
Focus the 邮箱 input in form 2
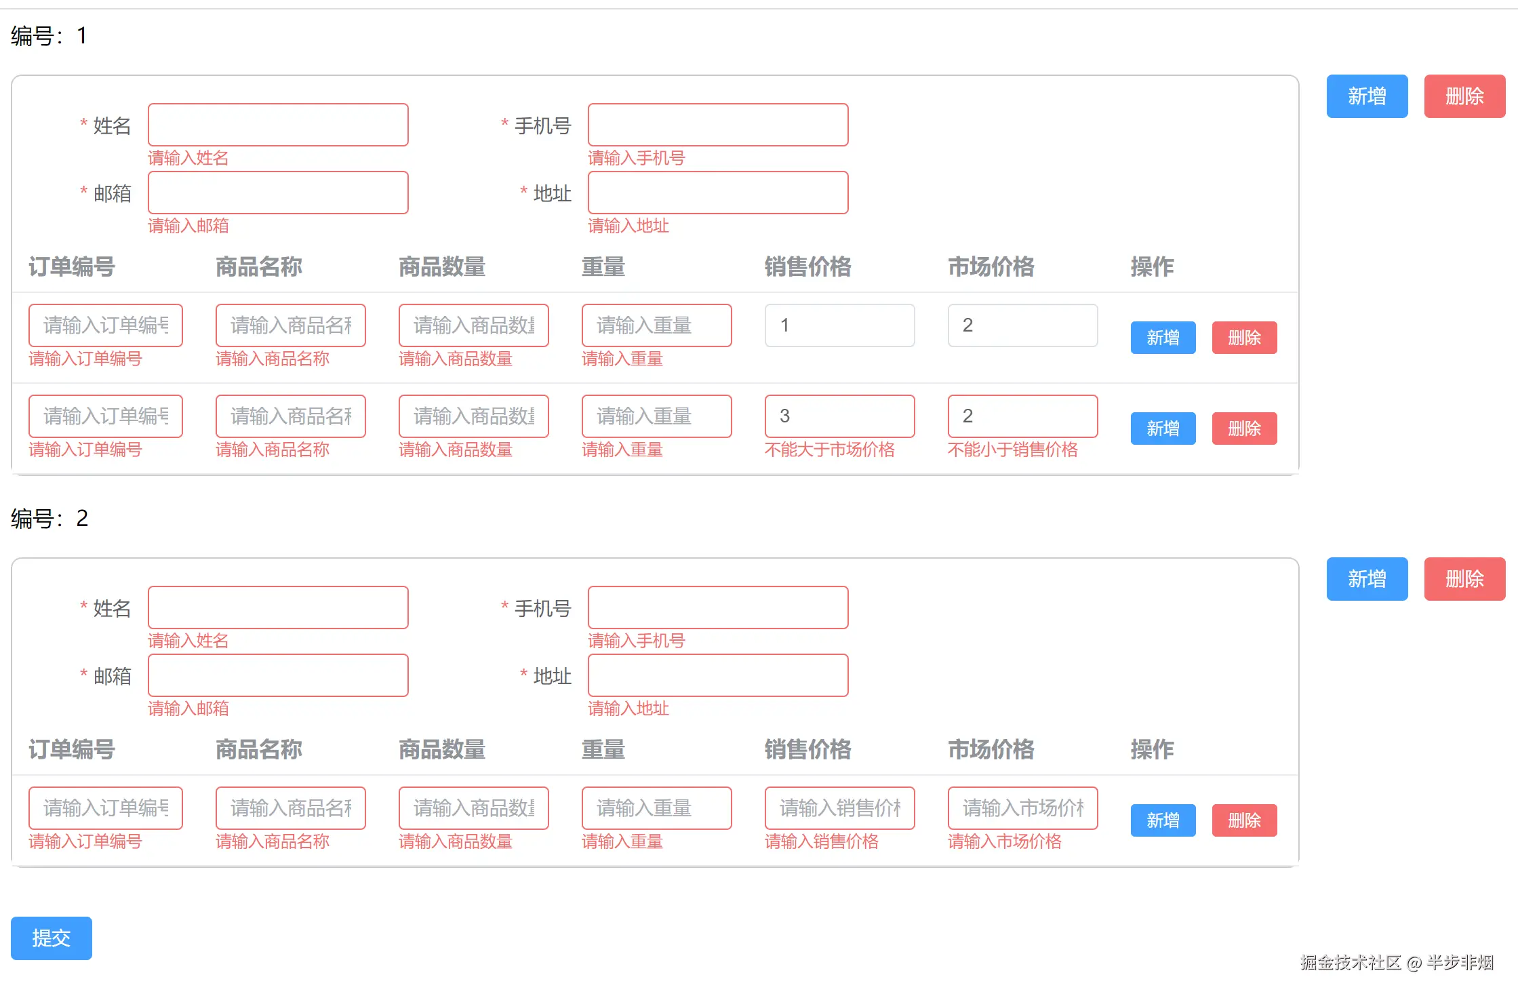click(278, 675)
